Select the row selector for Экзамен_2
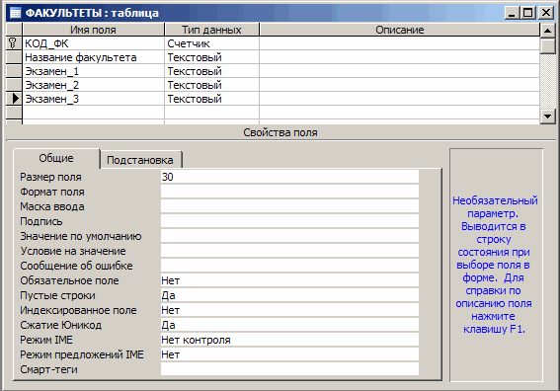This screenshot has width=560, height=391. pos(14,85)
